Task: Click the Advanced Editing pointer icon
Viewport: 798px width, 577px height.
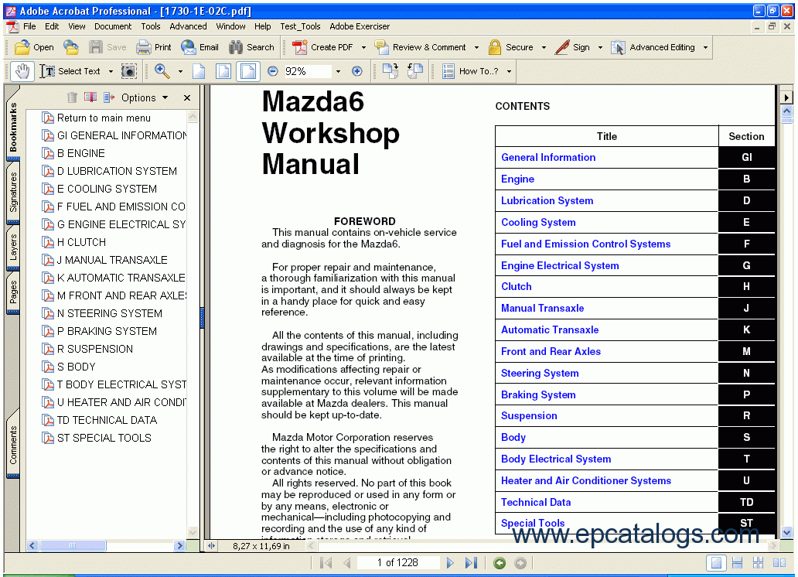Action: point(618,47)
